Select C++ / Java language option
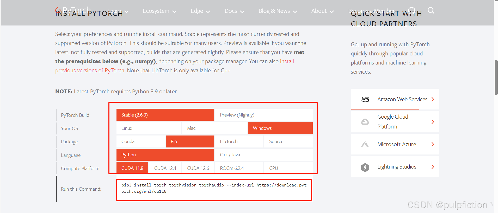498x213 pixels. coord(263,155)
